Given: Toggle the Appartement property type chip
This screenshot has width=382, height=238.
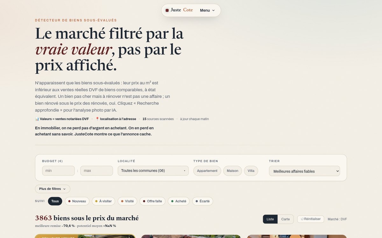Looking at the screenshot, I should tap(207, 171).
